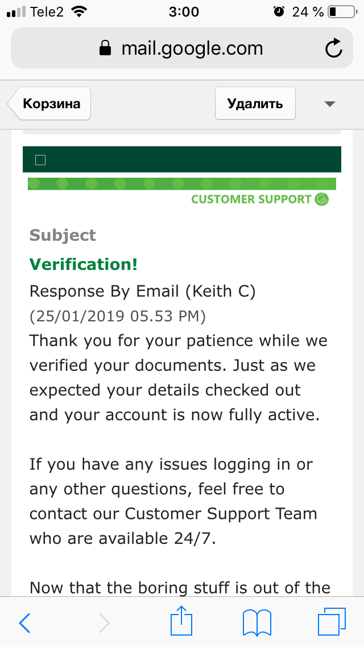Tap the Wi-Fi status icon
The image size is (364, 647).
79,11
